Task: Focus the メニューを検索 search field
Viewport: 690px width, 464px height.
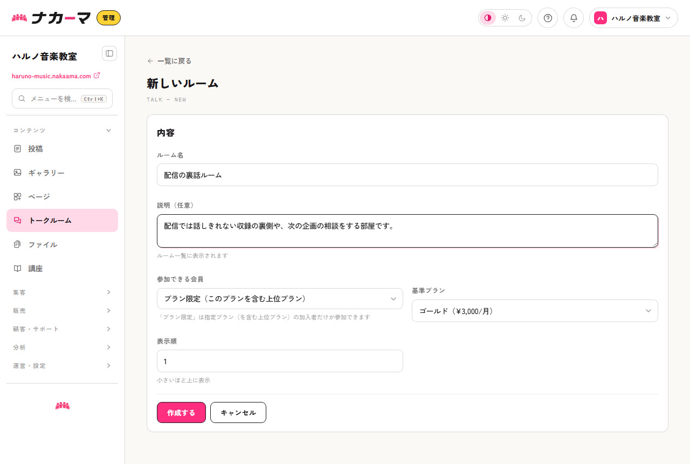Action: (62, 99)
